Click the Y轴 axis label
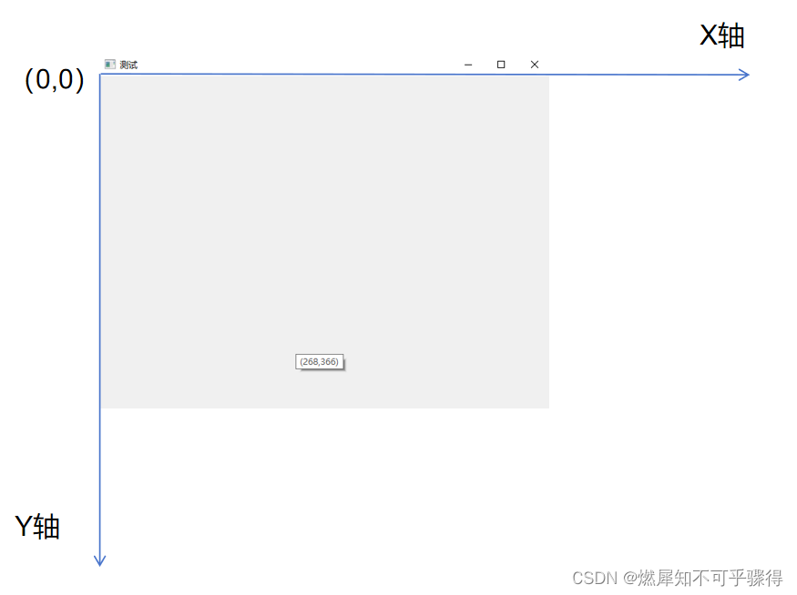Screen dimensions: 797x595 [x=38, y=527]
